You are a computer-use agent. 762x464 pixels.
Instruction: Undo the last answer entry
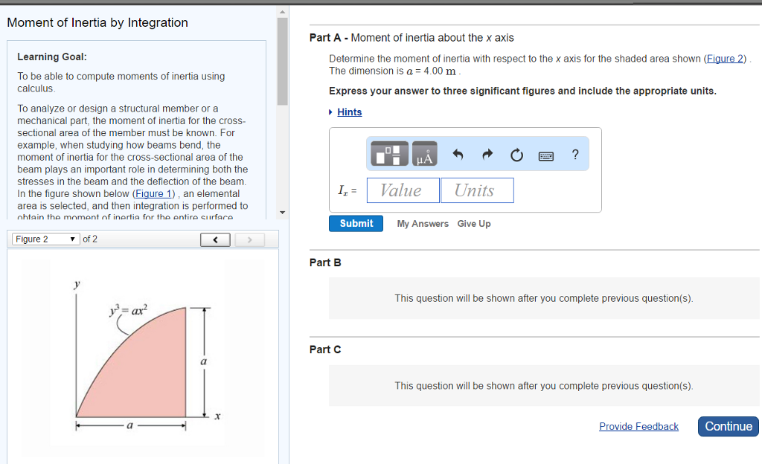coord(458,153)
